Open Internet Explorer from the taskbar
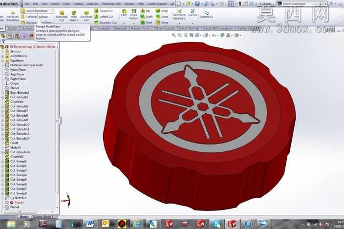The image size is (344, 229). tap(136, 224)
